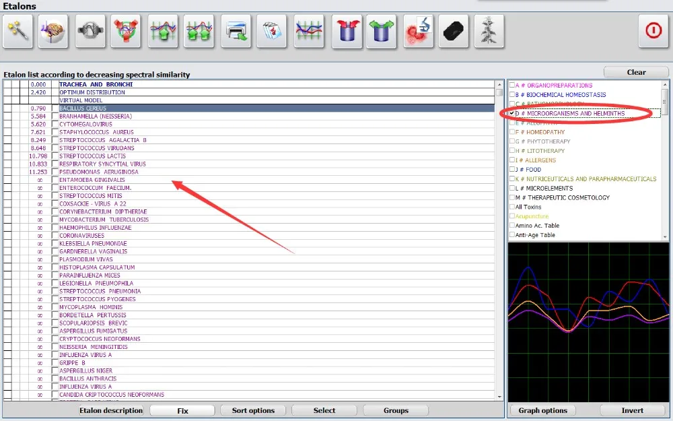Click the etalon list scrollbar up arrow
Screen dimensions: 673x421
[x=499, y=84]
